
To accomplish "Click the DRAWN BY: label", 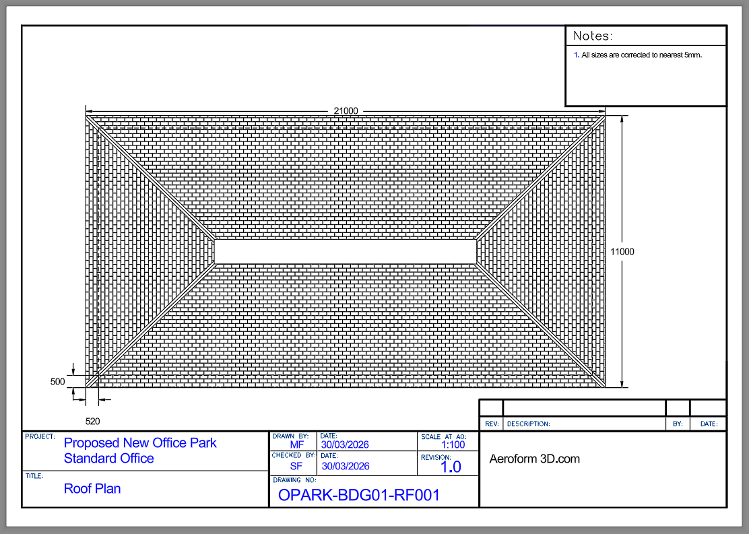I will pyautogui.click(x=290, y=436).
